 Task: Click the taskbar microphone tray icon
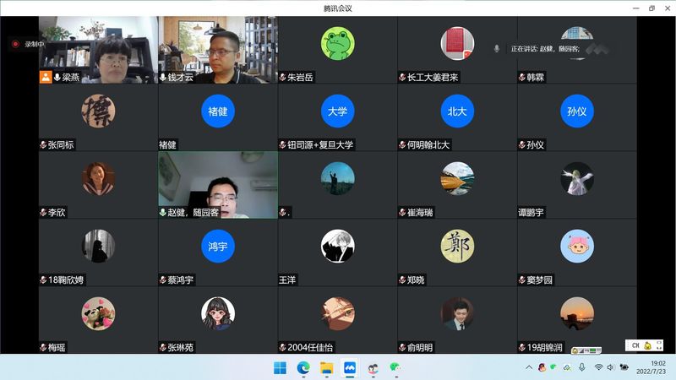581,367
